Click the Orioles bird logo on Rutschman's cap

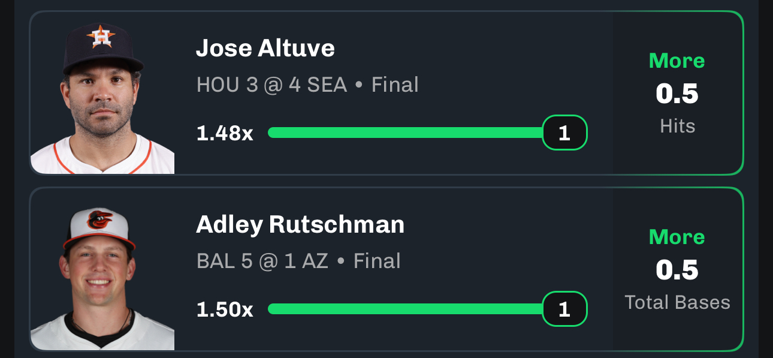pos(100,219)
